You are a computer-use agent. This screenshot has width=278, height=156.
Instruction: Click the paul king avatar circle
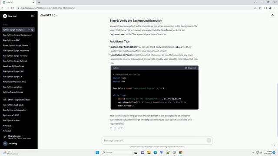[x=5, y=143]
